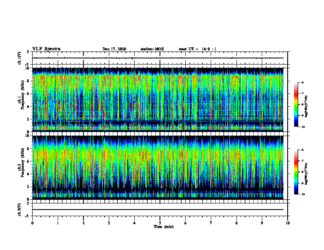Viewport: 324px width, 250px height.
Task: Click the "5" tick on ch.1(V) axis
Action: pyautogui.click(x=29, y=52)
